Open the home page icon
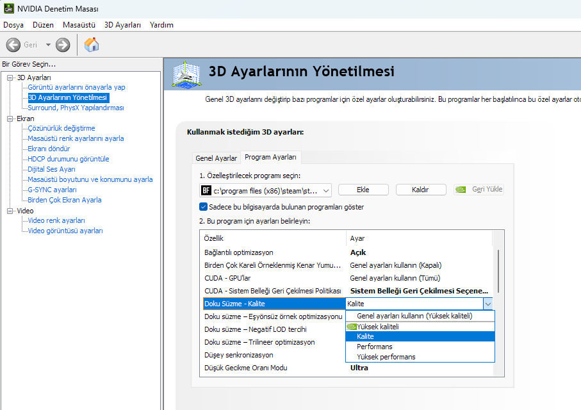Viewport: 581px width, 410px height. click(x=92, y=44)
